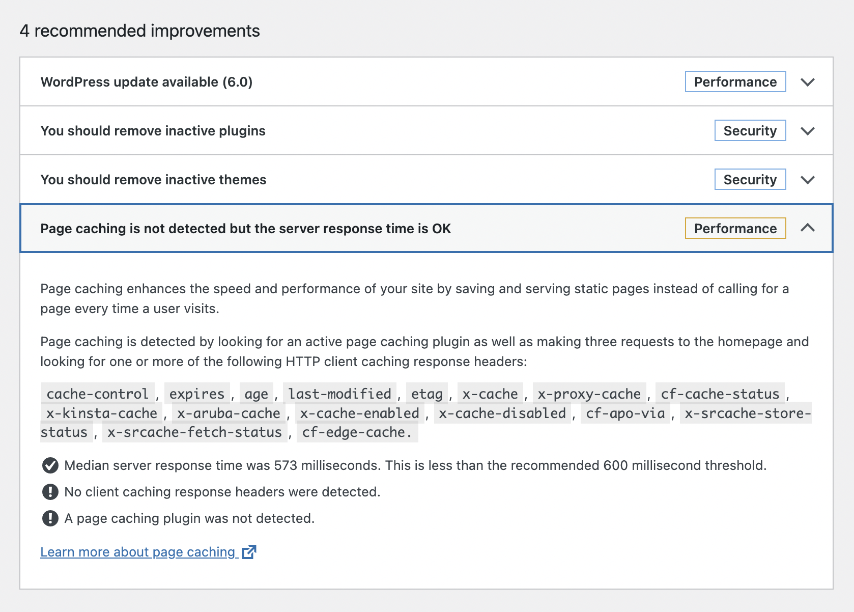Open Learn more about page caching link
The image size is (854, 612).
(137, 552)
